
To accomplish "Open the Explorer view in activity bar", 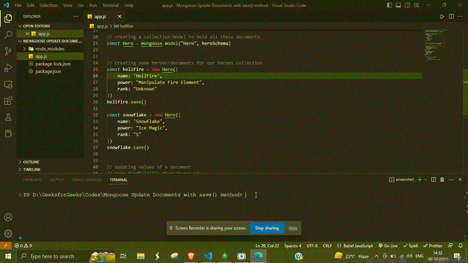I will pyautogui.click(x=8, y=18).
